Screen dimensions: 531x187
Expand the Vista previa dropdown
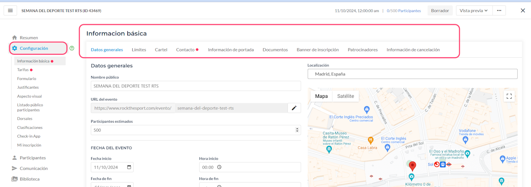[x=474, y=10]
